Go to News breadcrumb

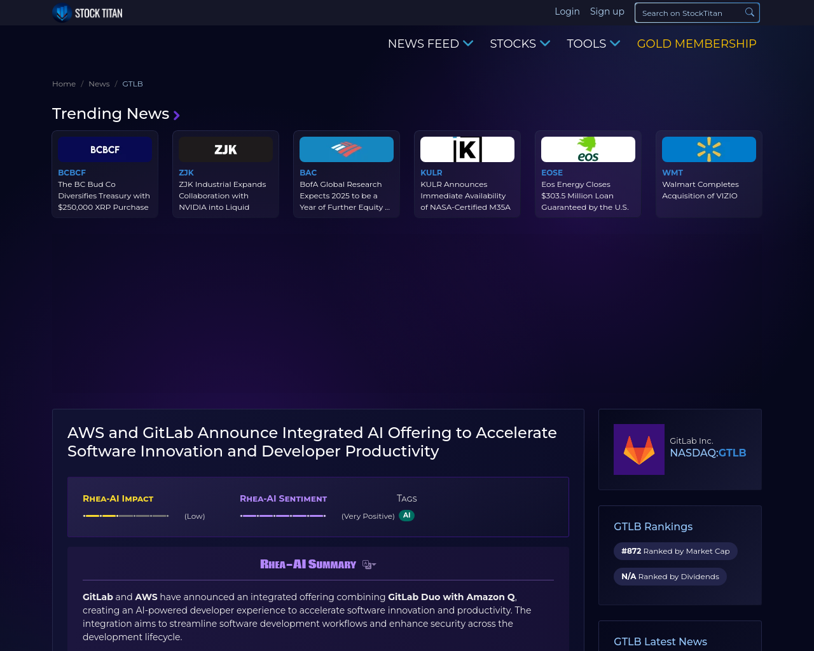[x=99, y=84]
